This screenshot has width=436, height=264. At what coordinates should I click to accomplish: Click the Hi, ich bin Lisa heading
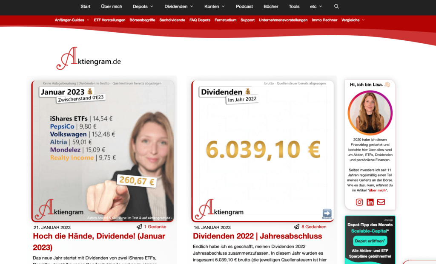(370, 84)
